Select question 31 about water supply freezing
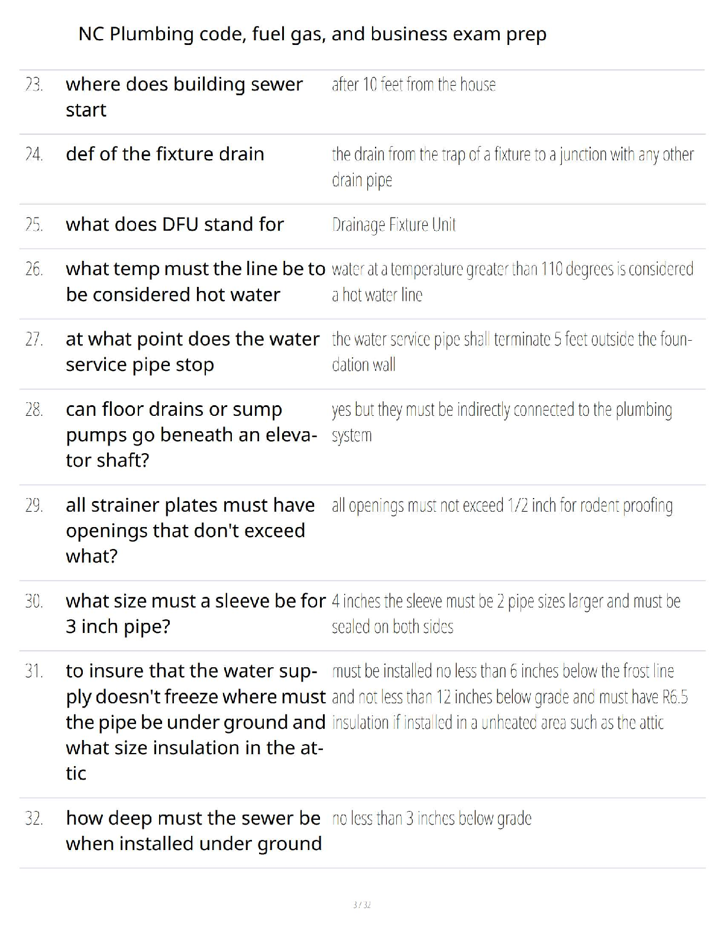The width and height of the screenshot is (724, 937). coord(196,722)
